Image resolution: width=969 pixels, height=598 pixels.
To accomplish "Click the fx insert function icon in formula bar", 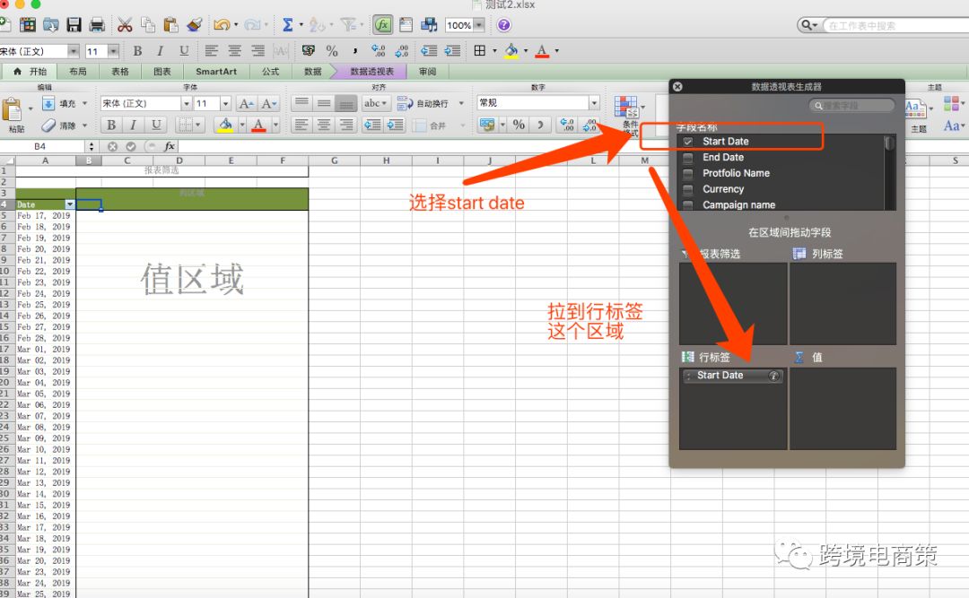I will pos(170,146).
